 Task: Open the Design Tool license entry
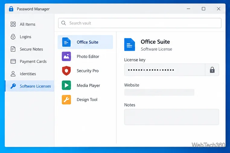point(85,99)
